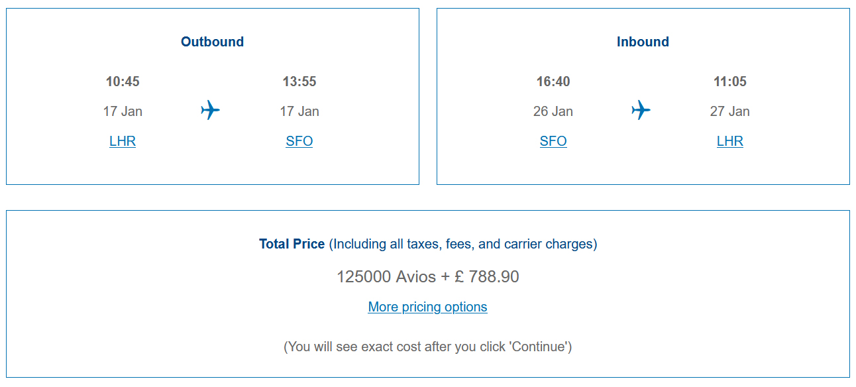Click the 26 Jan inbound departure date
This screenshot has width=856, height=387.
[553, 111]
